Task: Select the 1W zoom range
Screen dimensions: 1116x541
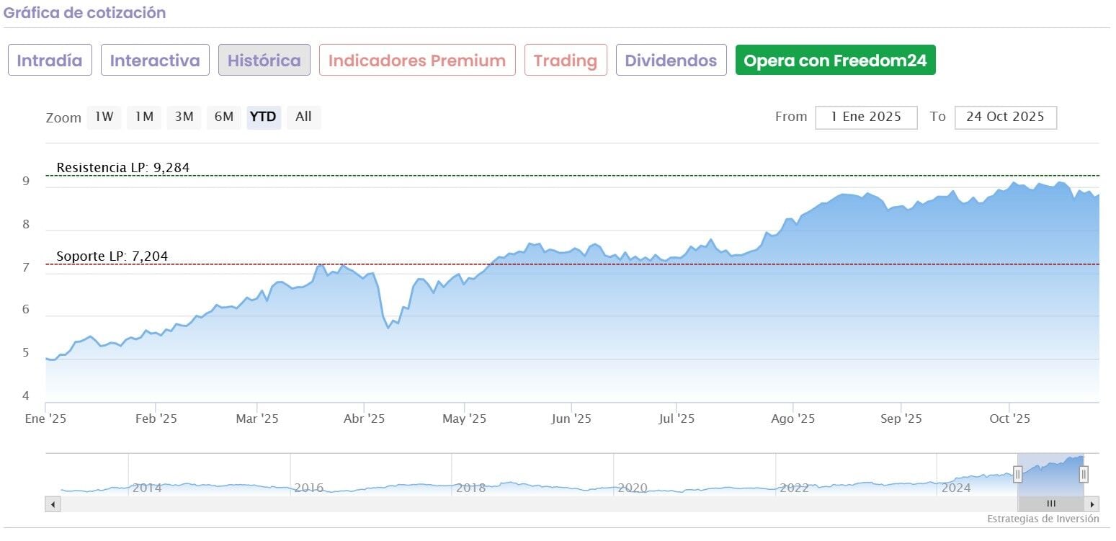Action: 104,117
